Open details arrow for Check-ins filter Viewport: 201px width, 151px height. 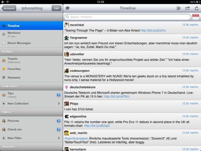(x=58, y=129)
